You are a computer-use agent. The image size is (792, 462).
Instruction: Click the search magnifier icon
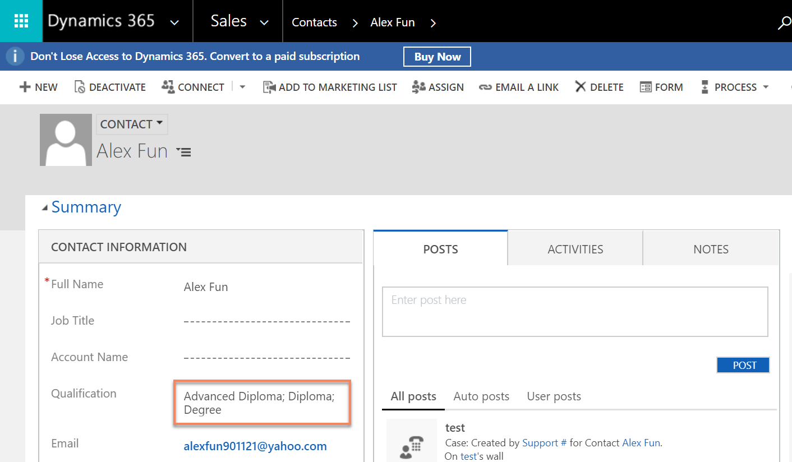[784, 22]
